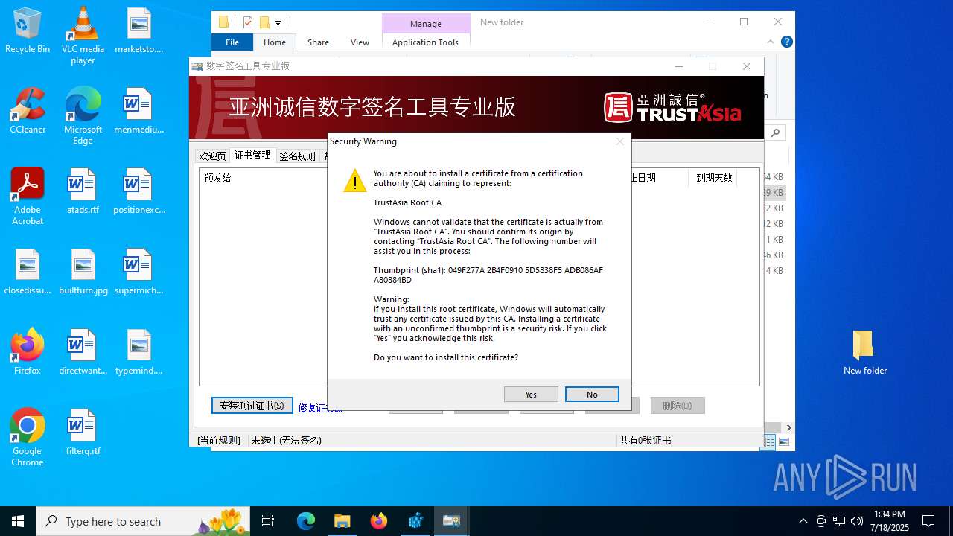953x536 pixels.
Task: Open the File menu in Explorer
Action: [x=232, y=42]
